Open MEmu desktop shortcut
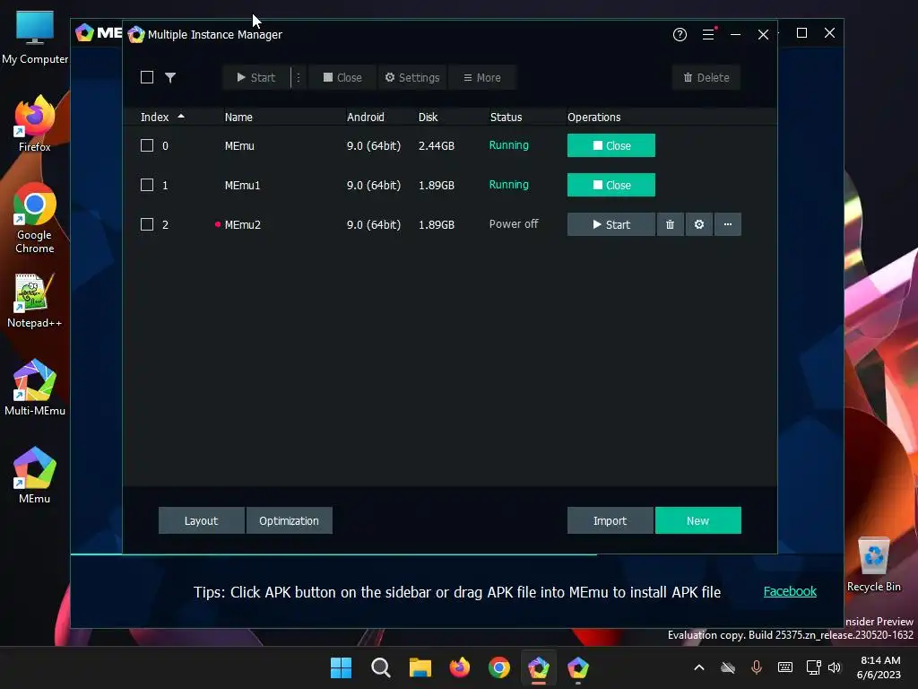Image resolution: width=918 pixels, height=689 pixels. (x=35, y=475)
